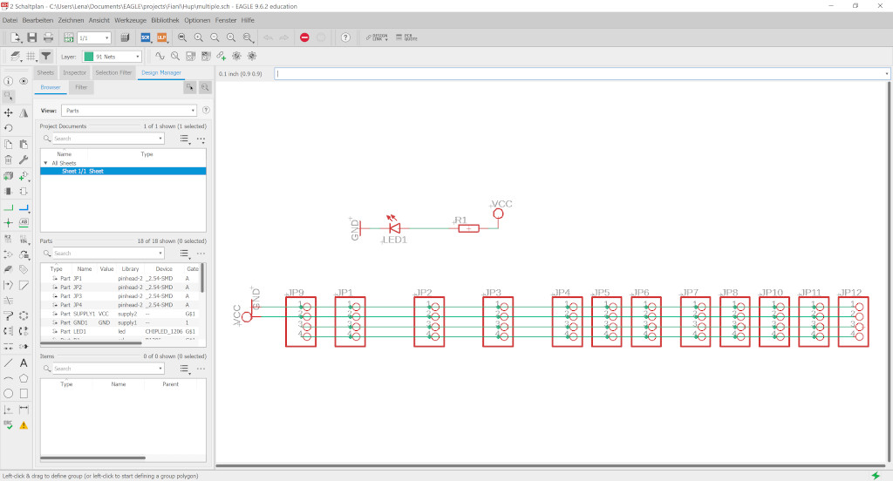Click the PCB Quote toolbar button
Image resolution: width=893 pixels, height=481 pixels.
point(406,37)
